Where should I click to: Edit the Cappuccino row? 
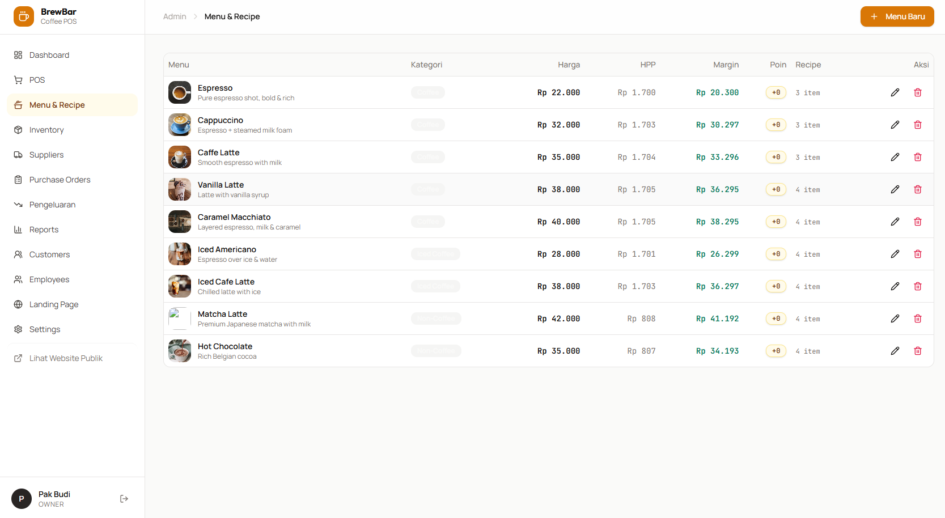895,125
